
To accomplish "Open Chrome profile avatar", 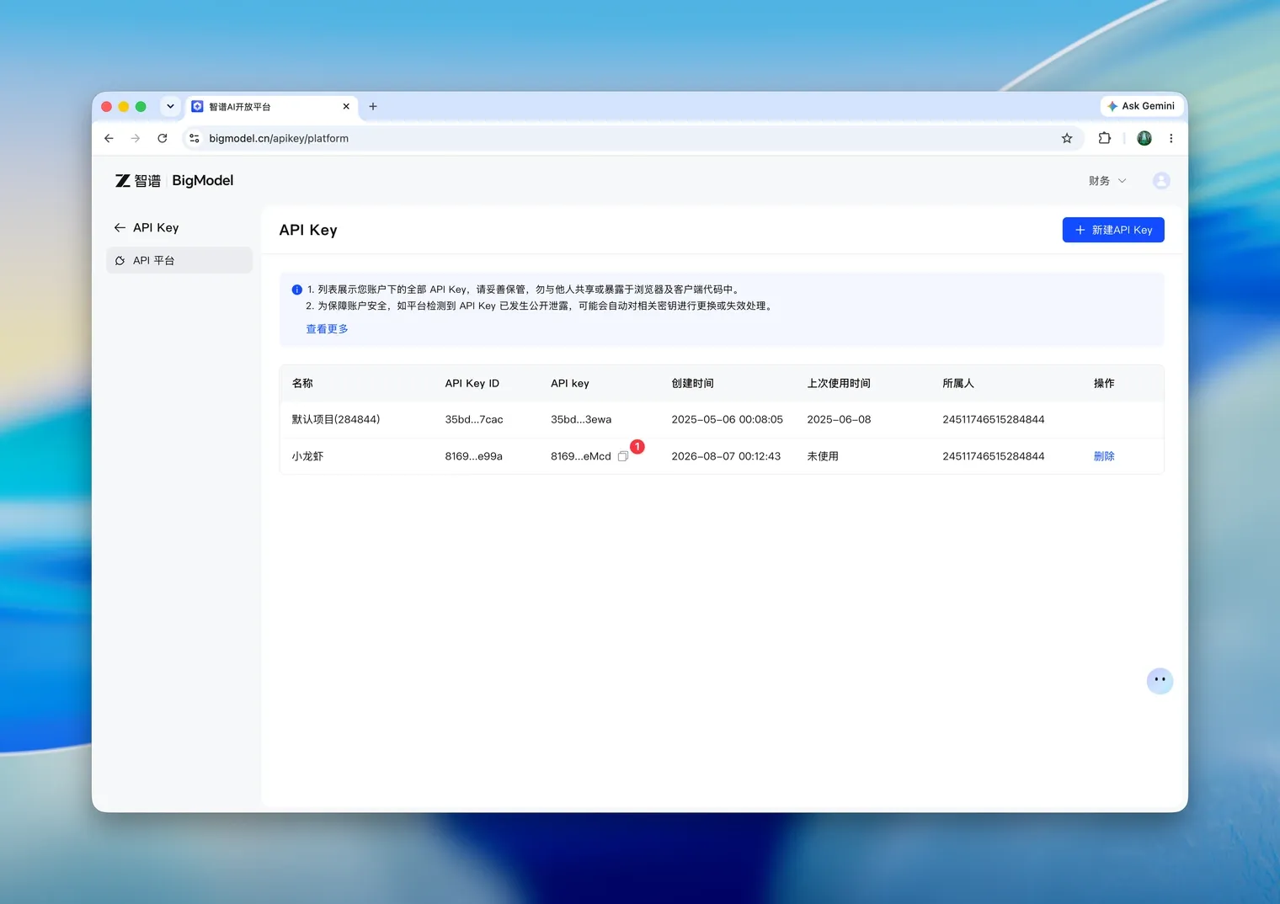I will (x=1144, y=138).
